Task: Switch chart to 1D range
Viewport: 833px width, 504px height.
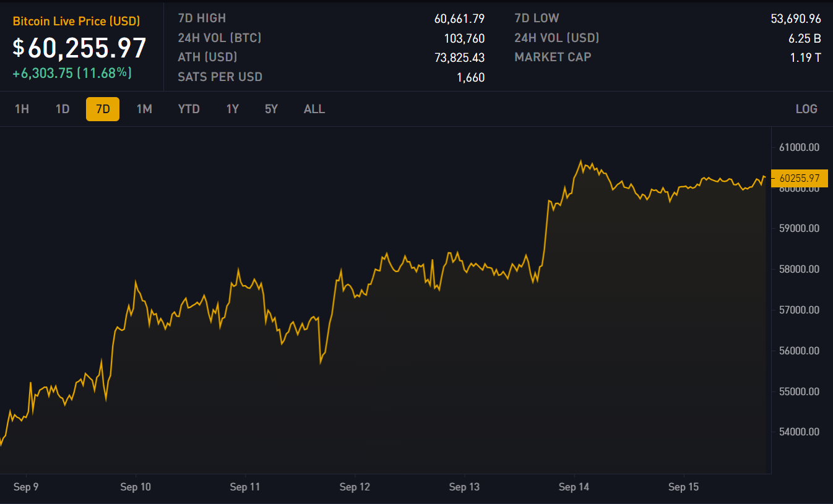Action: pyautogui.click(x=63, y=109)
